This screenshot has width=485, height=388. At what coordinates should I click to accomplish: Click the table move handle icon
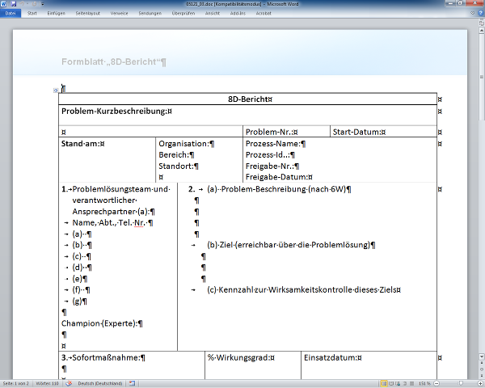55,90
